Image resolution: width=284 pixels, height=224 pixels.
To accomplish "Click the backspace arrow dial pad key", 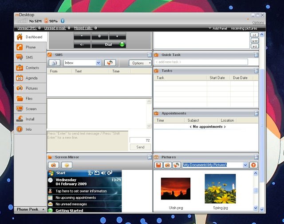I will (x=82, y=44).
